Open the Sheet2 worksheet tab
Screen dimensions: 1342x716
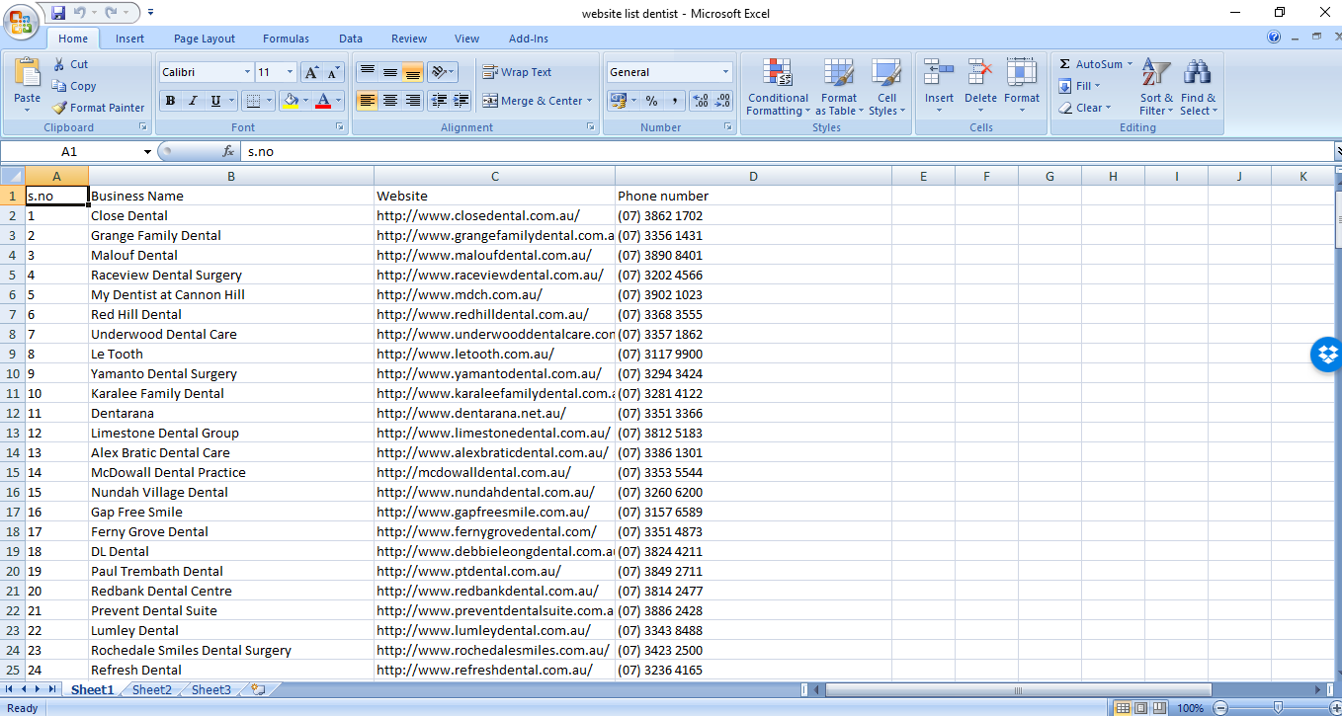pyautogui.click(x=152, y=689)
